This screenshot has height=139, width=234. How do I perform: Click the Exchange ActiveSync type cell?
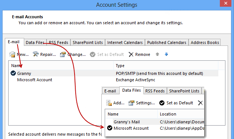(136, 80)
